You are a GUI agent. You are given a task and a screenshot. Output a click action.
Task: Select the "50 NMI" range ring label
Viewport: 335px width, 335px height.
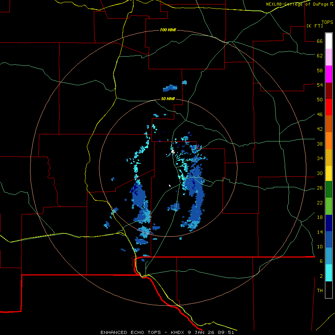pyautogui.click(x=168, y=99)
